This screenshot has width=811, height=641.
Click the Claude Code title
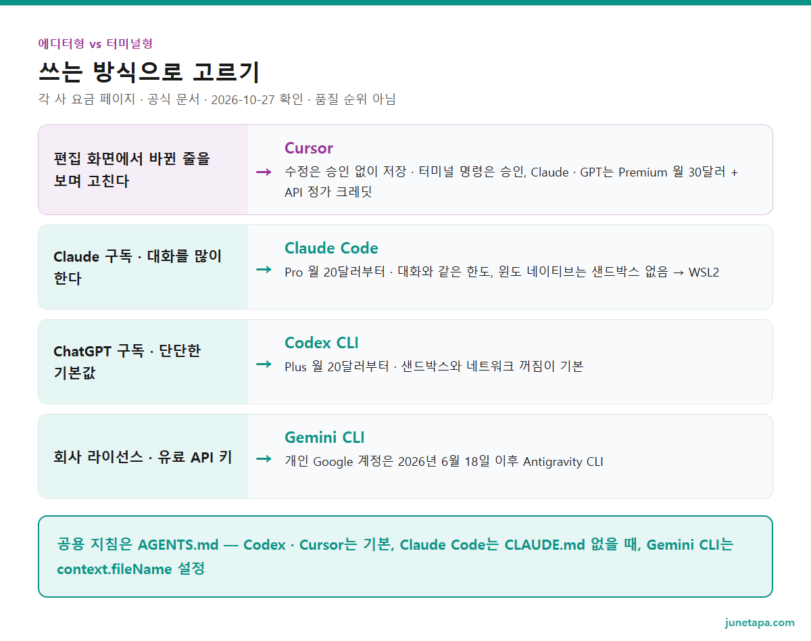coord(331,248)
